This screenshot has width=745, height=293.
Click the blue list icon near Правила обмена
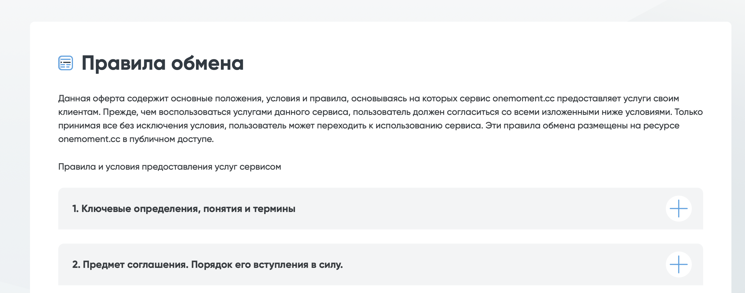66,63
